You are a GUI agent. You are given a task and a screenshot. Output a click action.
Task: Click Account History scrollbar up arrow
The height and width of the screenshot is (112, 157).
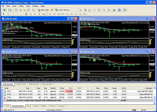pyautogui.click(x=154, y=88)
